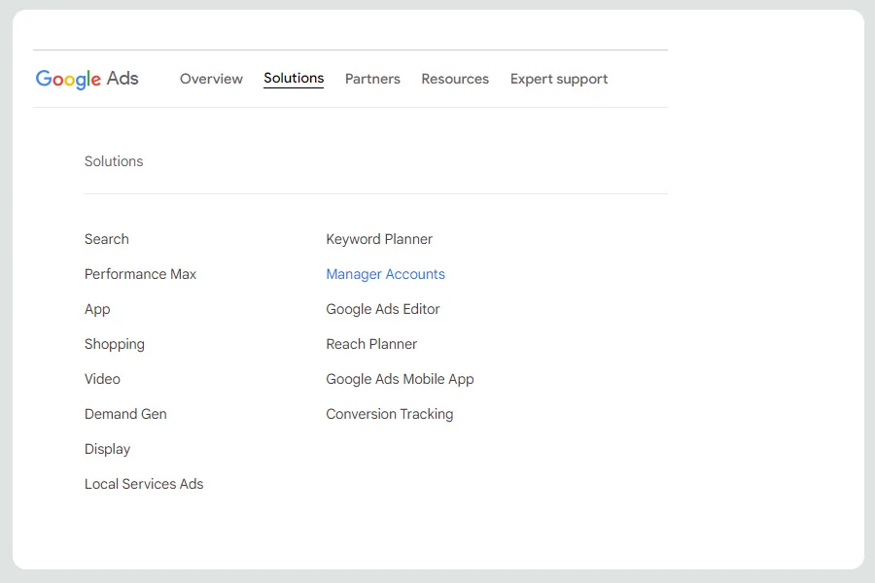Click the Google Ads logo

coord(87,79)
